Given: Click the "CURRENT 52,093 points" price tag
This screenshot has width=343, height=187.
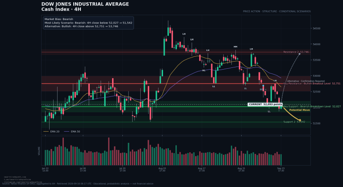Looking at the screenshot, I should point(265,104).
